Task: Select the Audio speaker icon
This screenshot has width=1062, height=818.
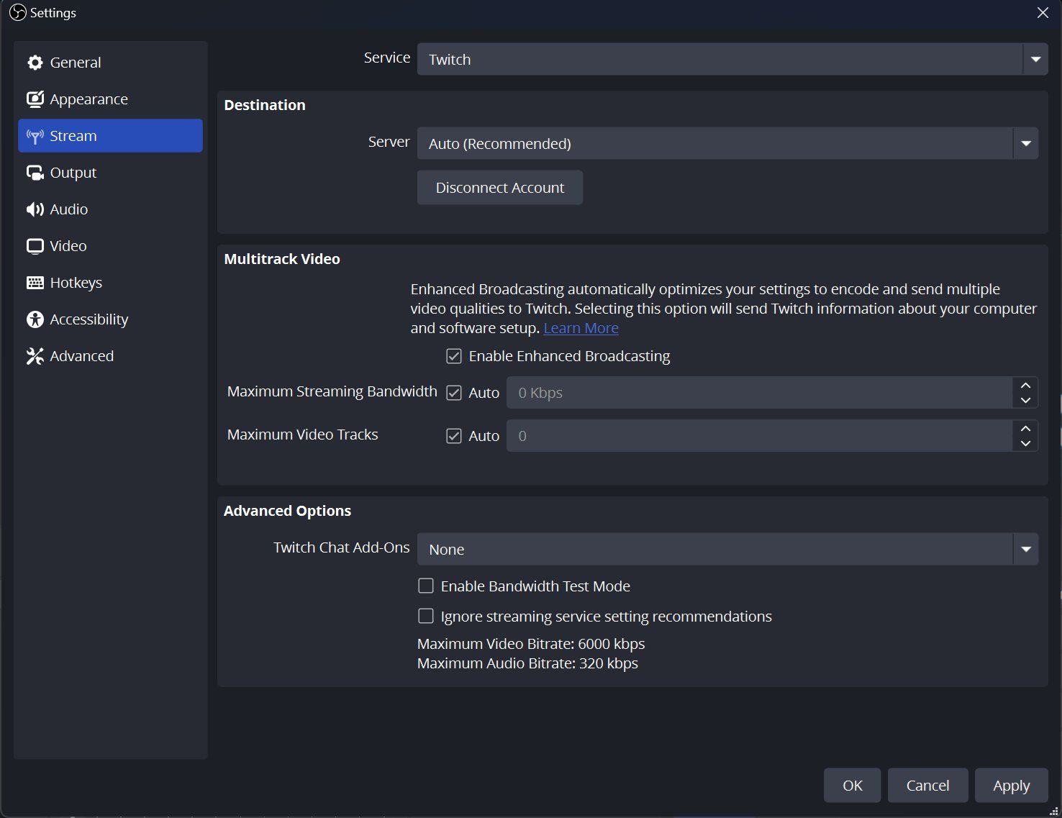Action: 35,209
